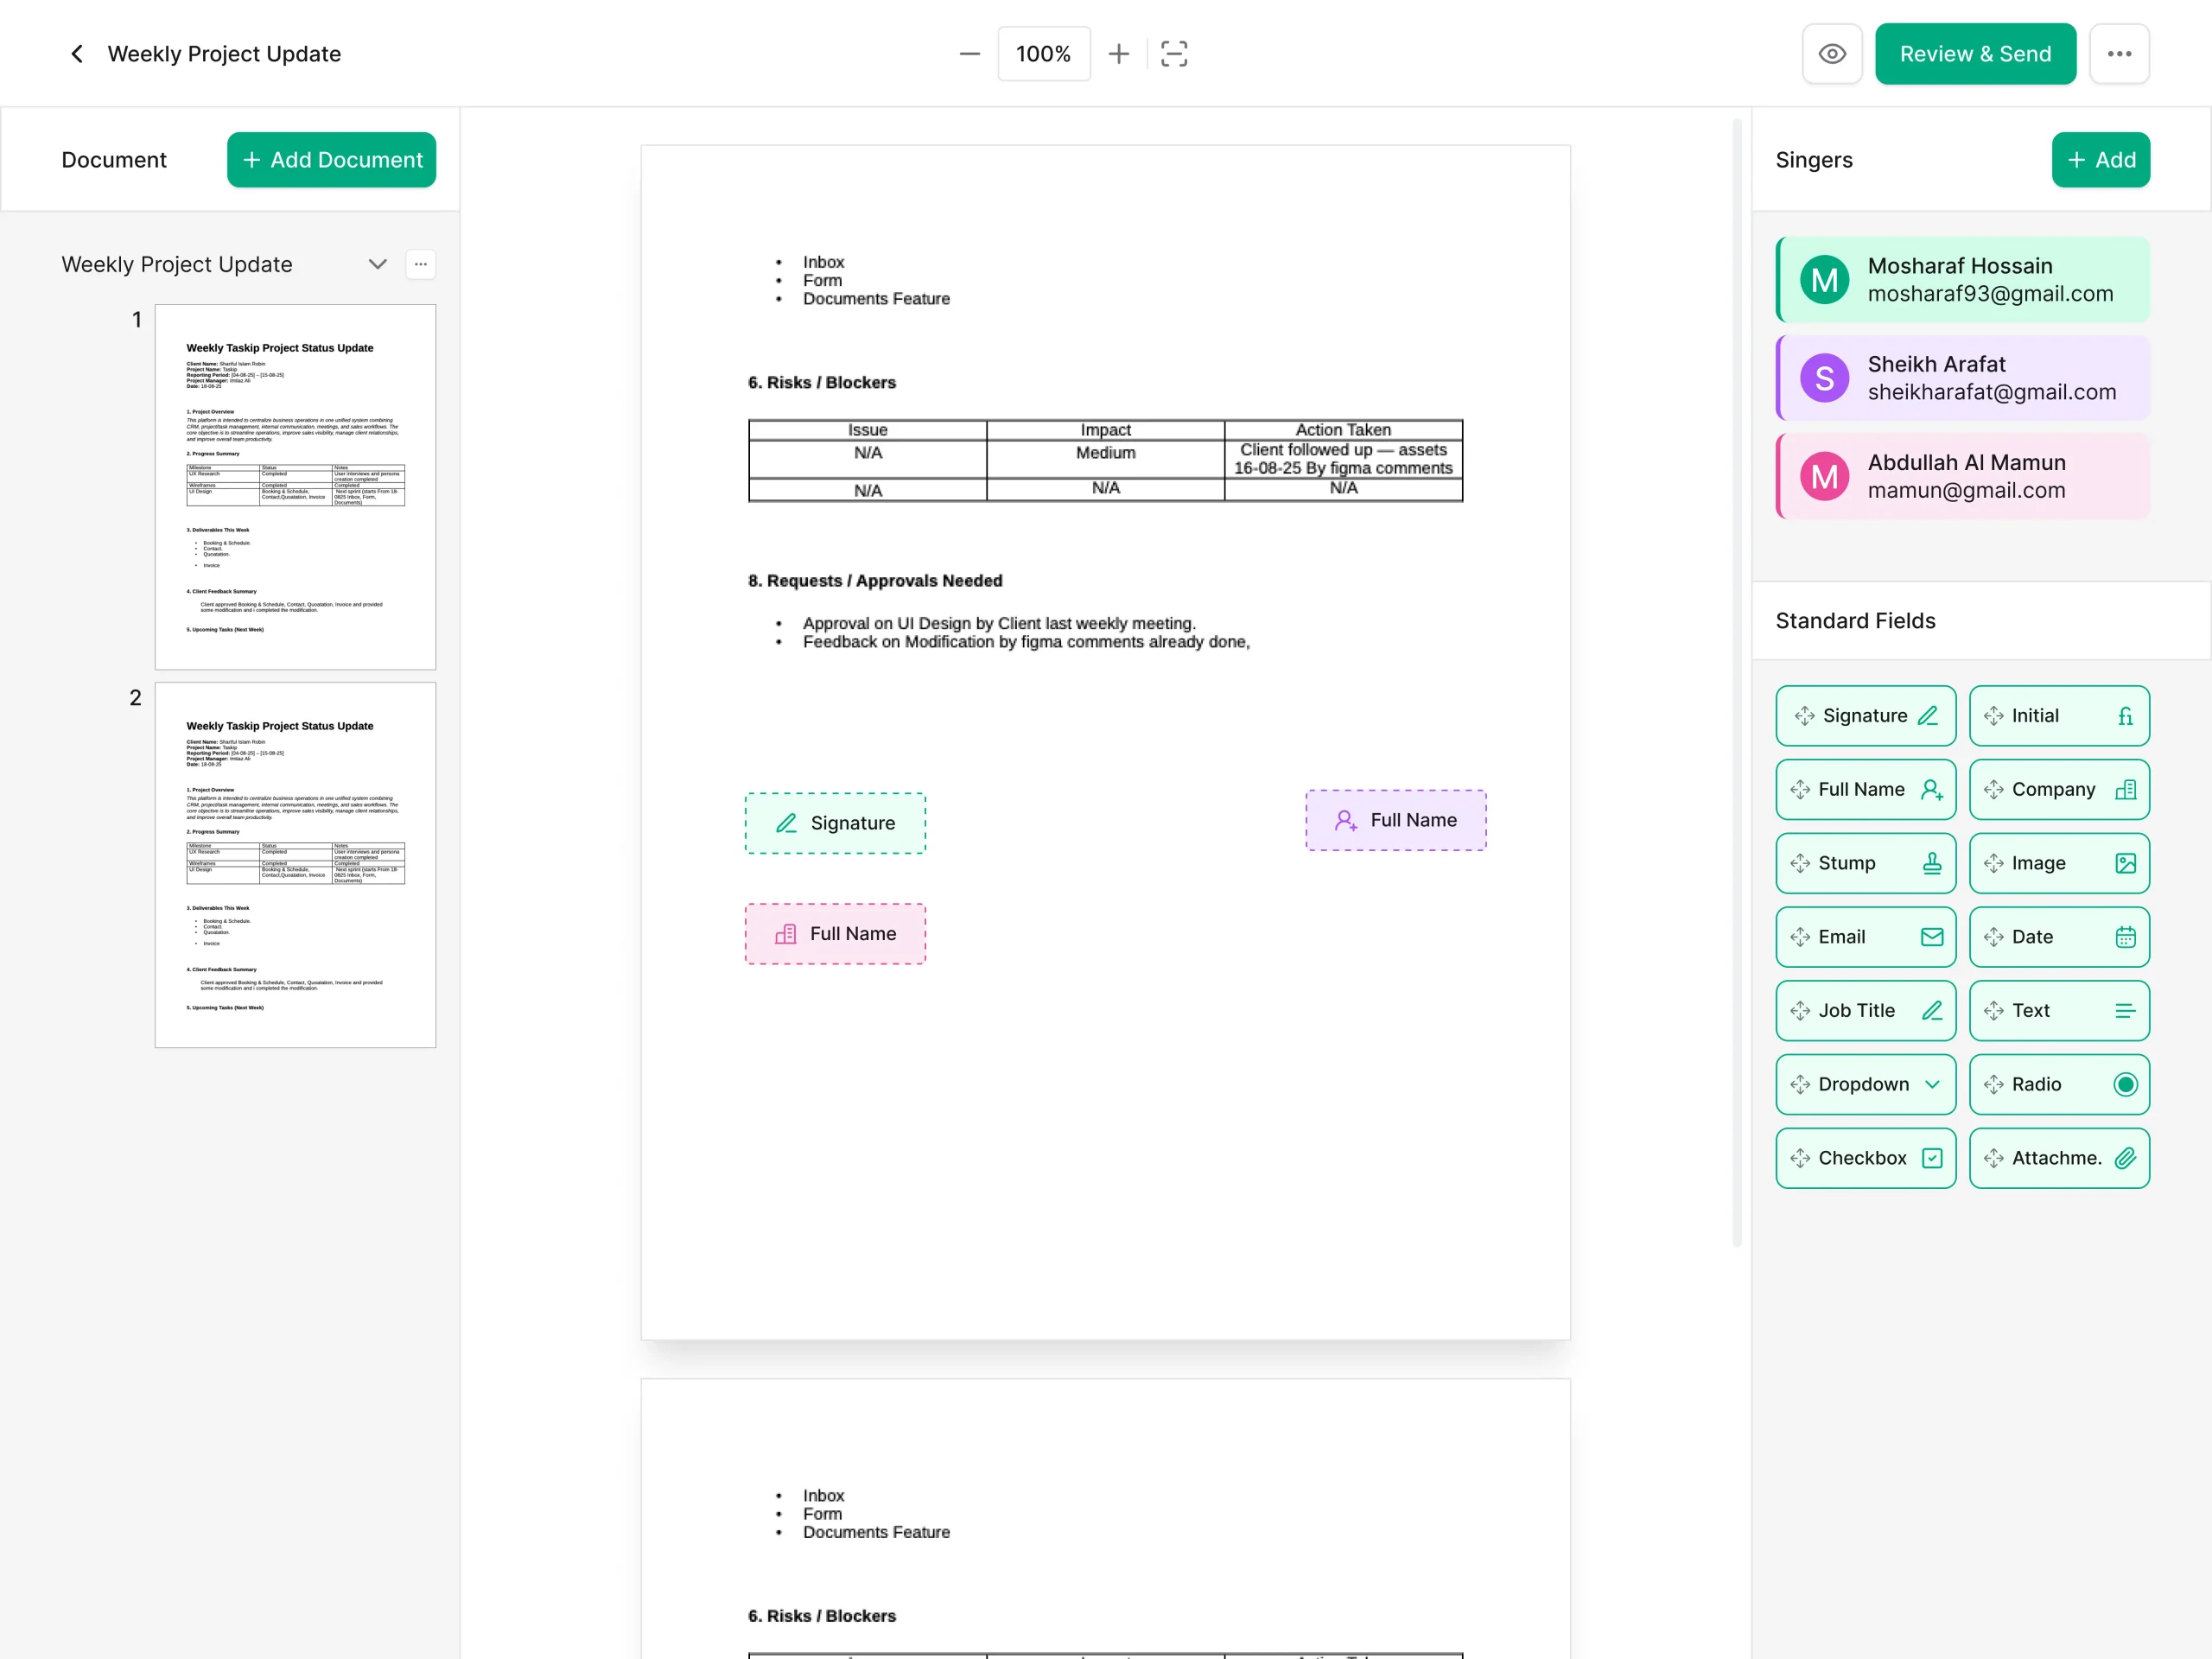Click the Add Document button
Screen dimensions: 2212x1659
tap(331, 160)
